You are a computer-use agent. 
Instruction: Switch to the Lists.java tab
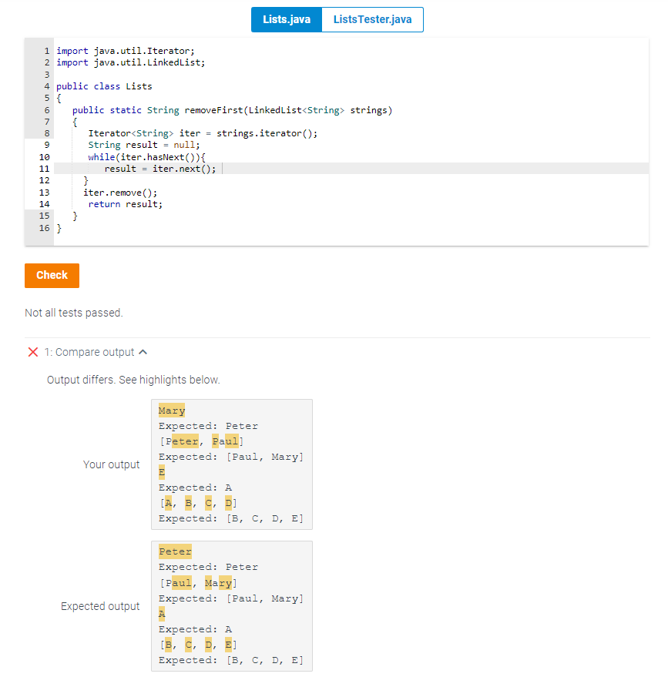[x=286, y=19]
